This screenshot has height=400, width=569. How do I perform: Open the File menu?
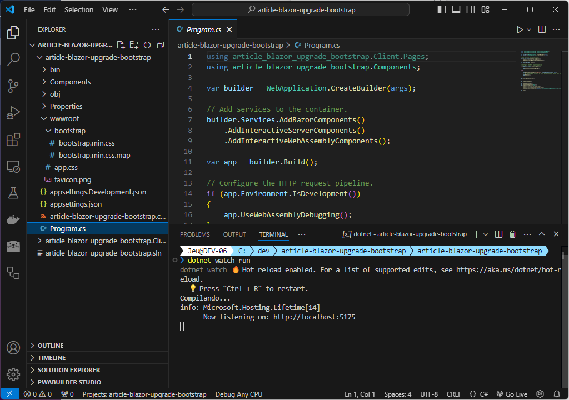point(29,10)
